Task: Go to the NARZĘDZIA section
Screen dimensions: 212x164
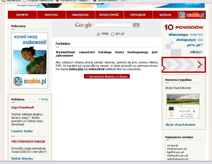Action: [x=80, y=15]
